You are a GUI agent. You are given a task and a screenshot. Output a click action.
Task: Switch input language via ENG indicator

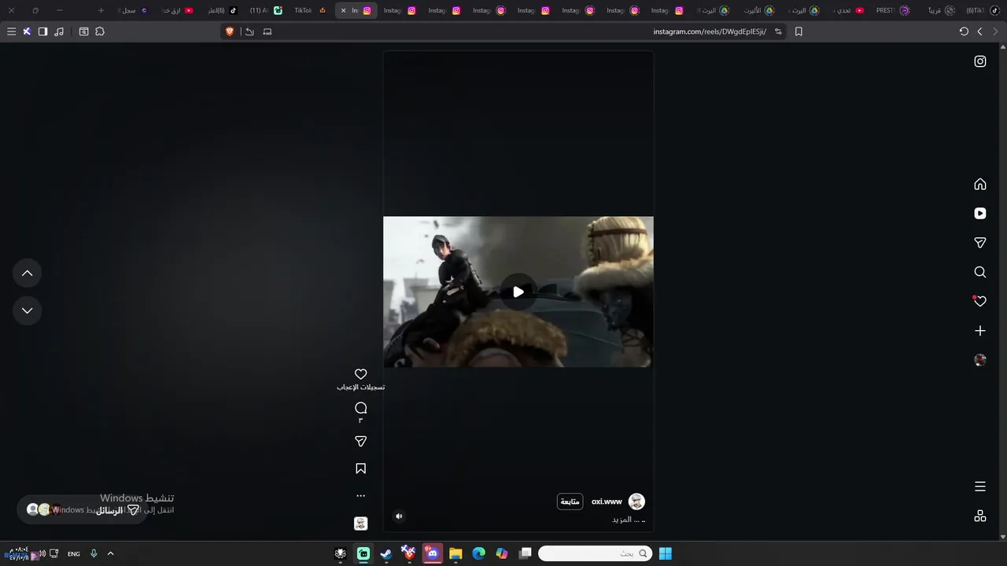(x=73, y=553)
